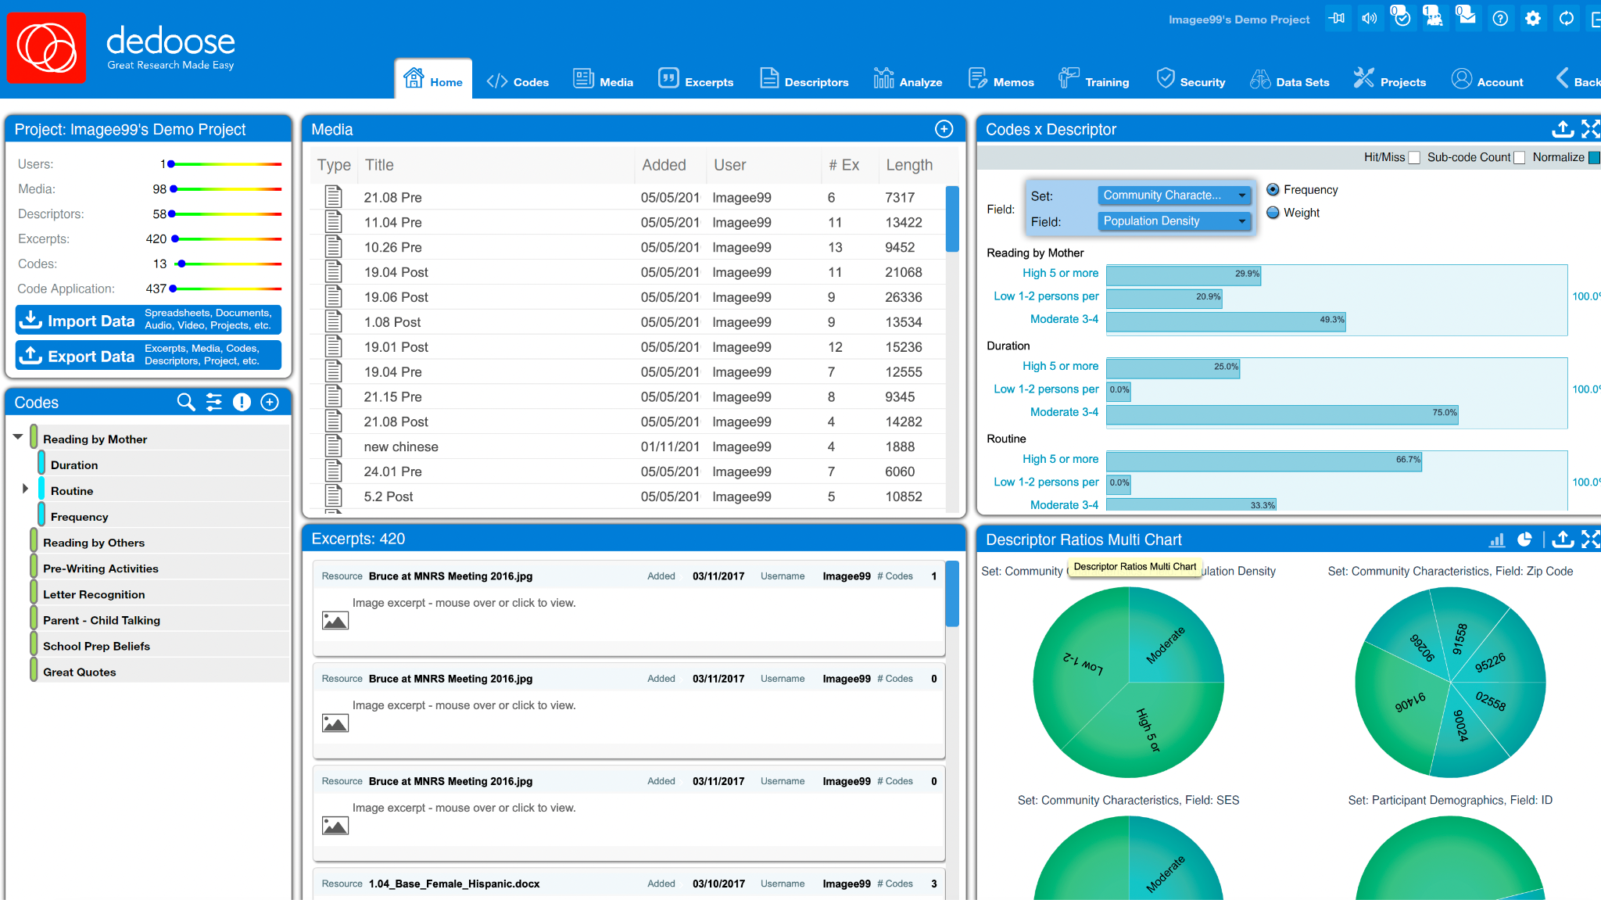The image size is (1601, 900).
Task: Open the tasks checkmark notification icon
Action: [1401, 17]
